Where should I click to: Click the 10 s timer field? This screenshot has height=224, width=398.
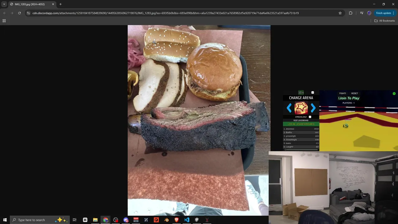click(301, 92)
